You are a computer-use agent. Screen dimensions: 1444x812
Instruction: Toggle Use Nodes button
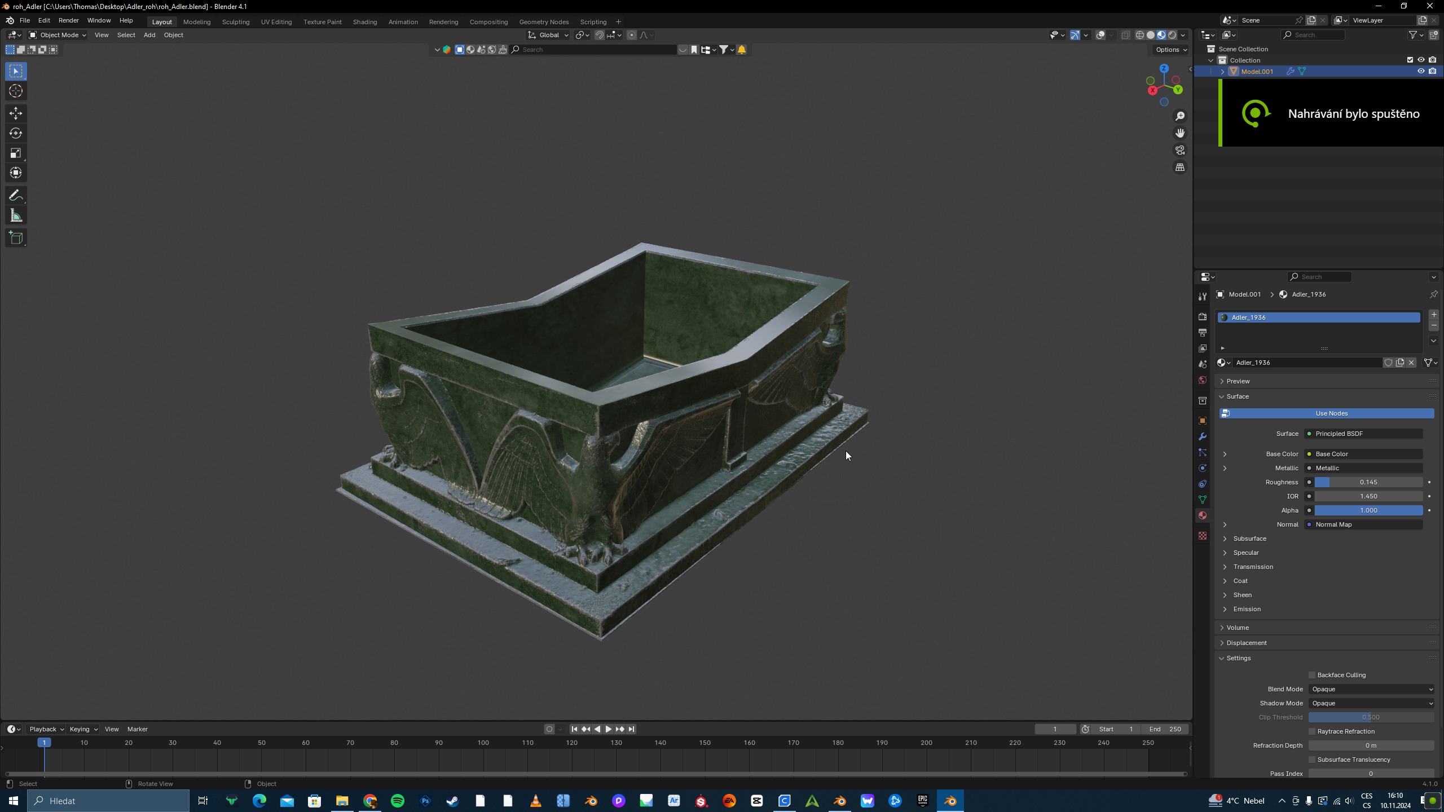pyautogui.click(x=1327, y=413)
